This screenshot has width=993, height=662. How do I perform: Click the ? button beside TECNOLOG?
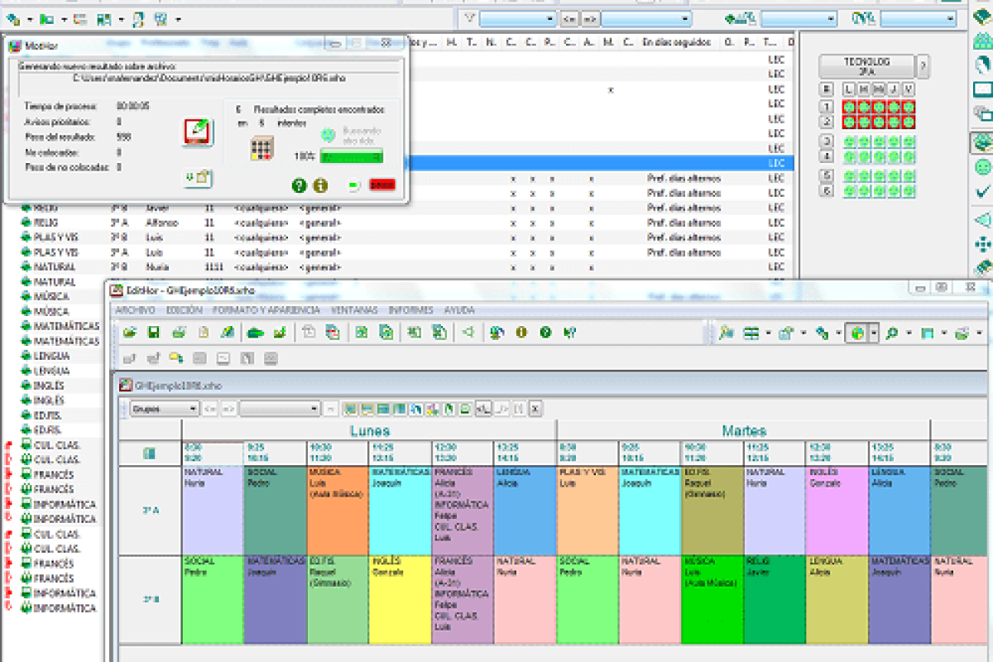coord(923,66)
